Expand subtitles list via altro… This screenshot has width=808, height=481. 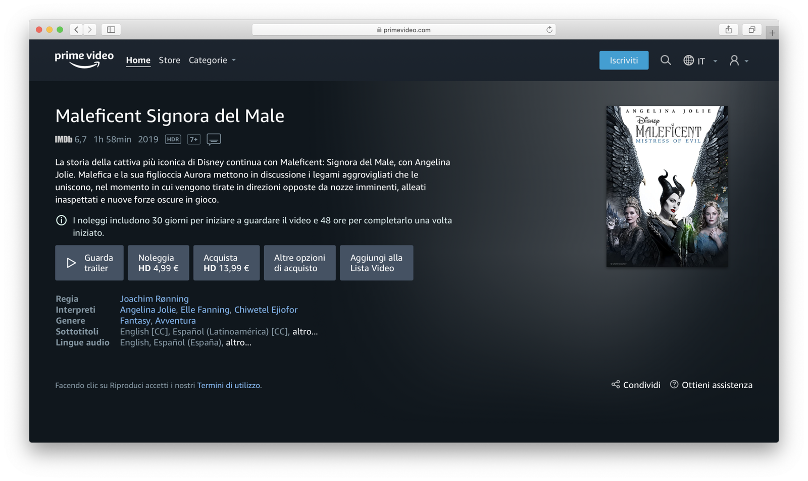(x=305, y=332)
